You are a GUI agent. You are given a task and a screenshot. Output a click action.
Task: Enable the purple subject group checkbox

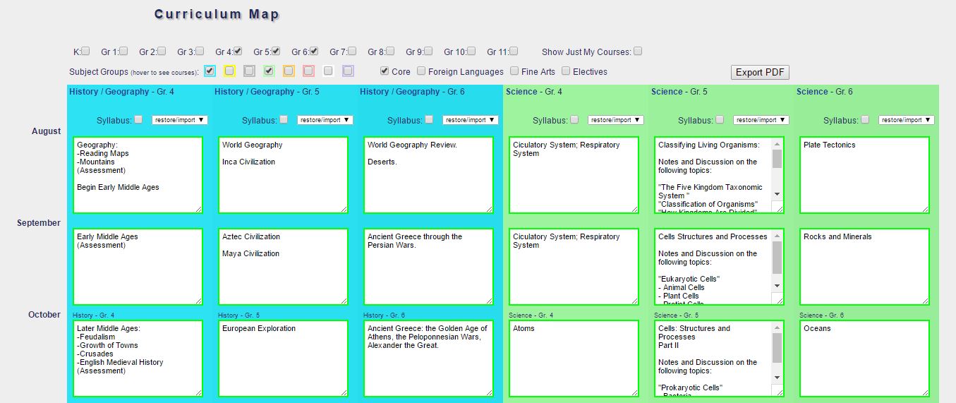tap(348, 71)
